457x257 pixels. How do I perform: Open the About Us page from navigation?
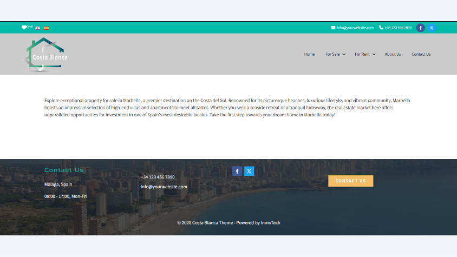click(393, 54)
